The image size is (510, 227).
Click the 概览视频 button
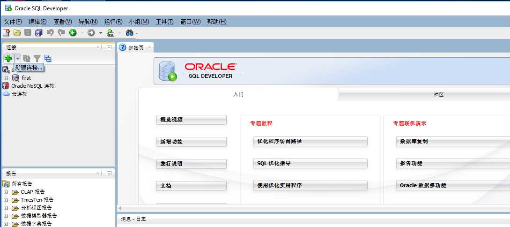tap(191, 120)
